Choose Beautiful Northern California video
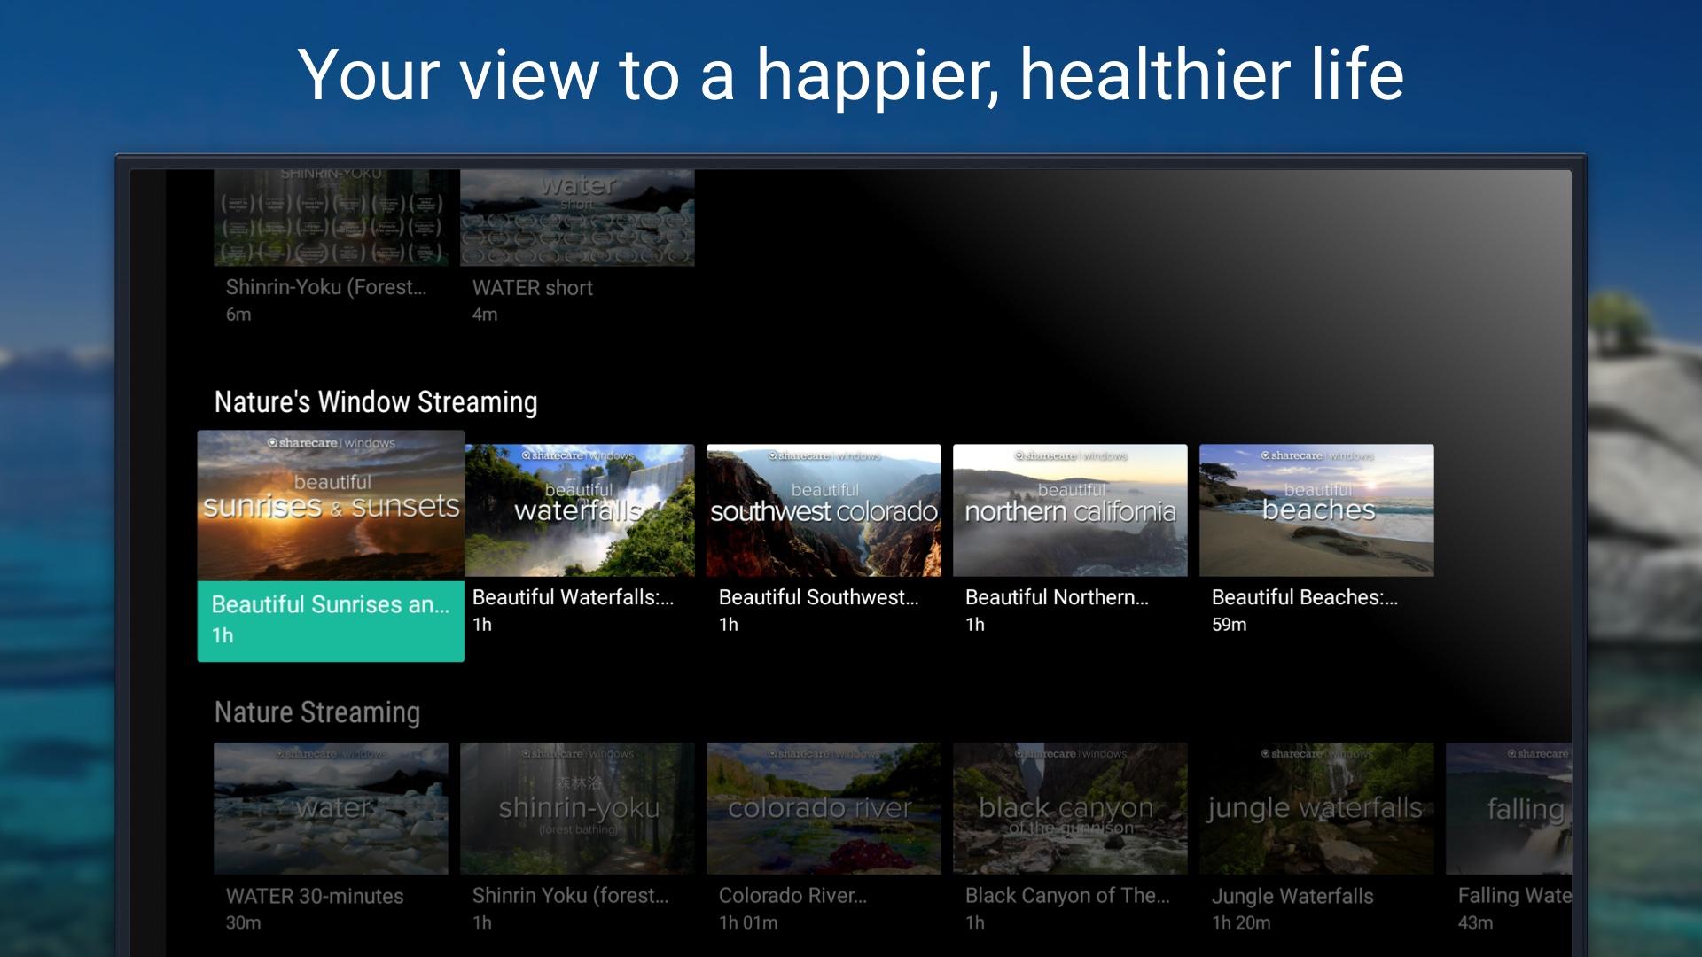 pos(1070,510)
